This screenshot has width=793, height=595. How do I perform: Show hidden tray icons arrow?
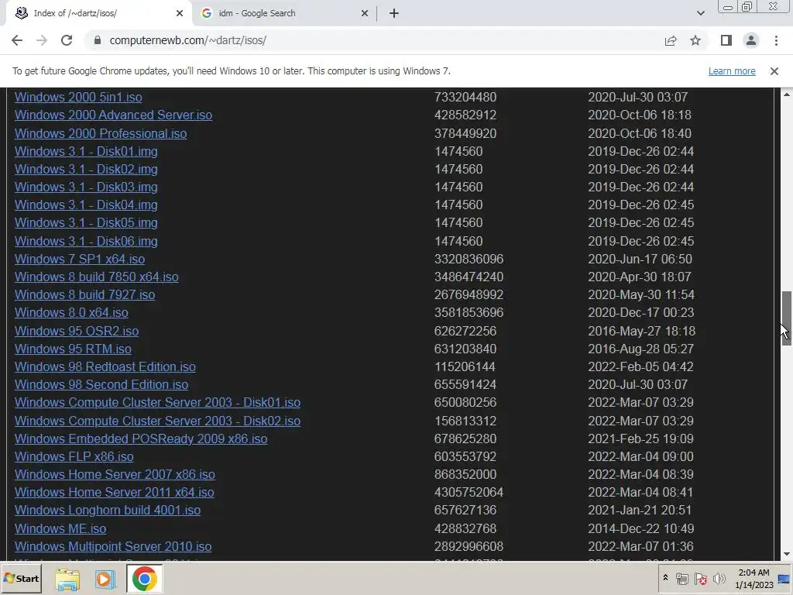[x=665, y=578]
